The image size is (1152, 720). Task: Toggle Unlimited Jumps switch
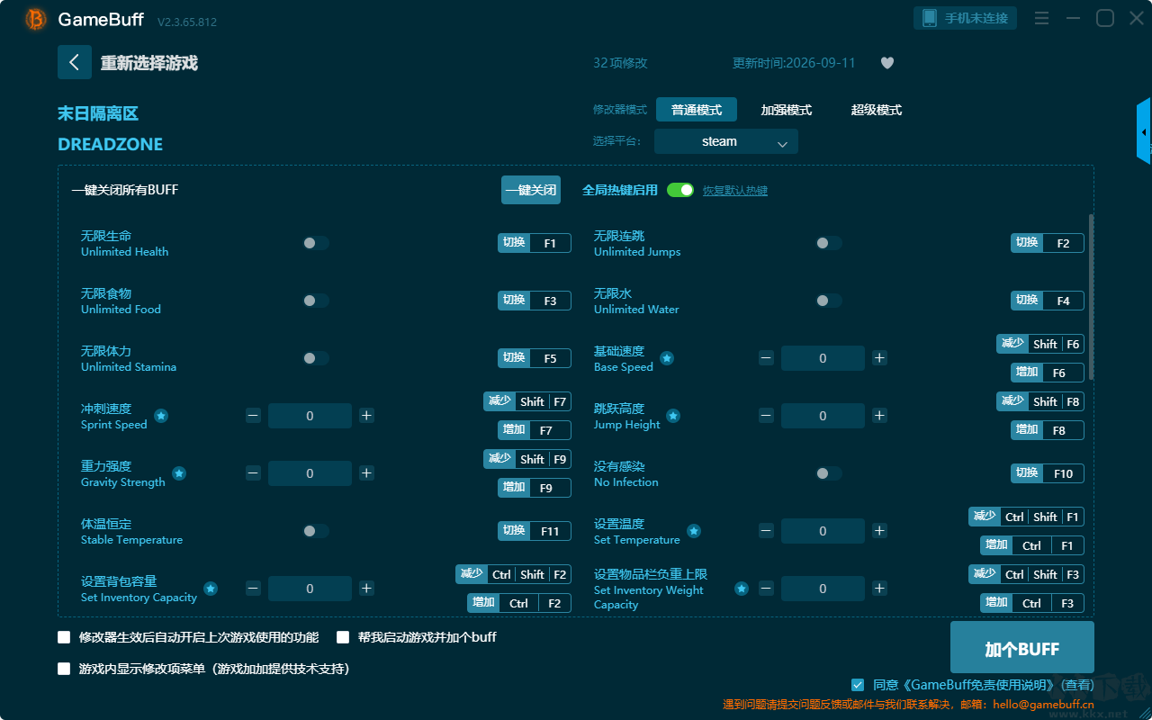tap(829, 243)
